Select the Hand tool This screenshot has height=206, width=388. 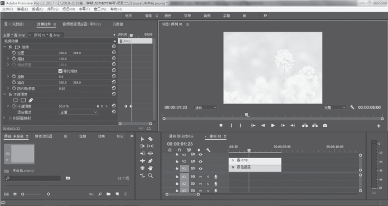click(x=150, y=168)
